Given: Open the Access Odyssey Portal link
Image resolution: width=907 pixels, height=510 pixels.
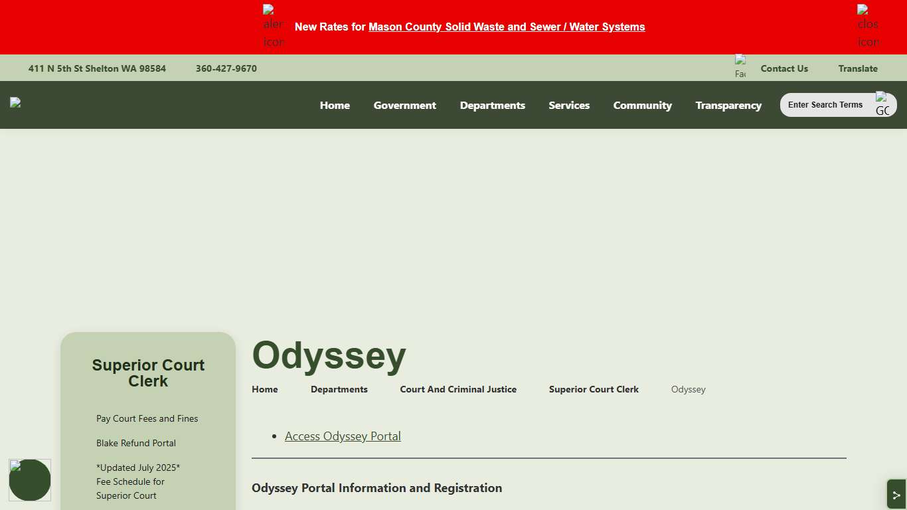Looking at the screenshot, I should pos(343,436).
